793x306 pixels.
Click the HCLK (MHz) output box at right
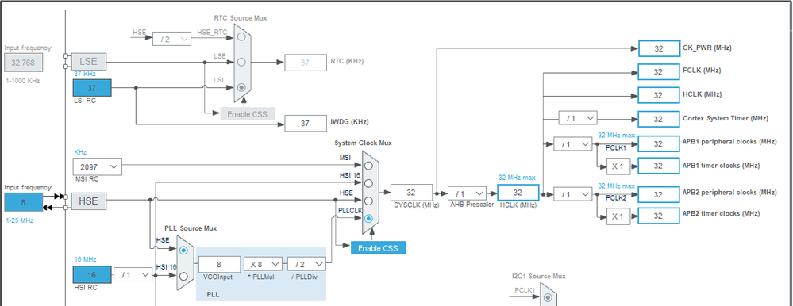[659, 95]
